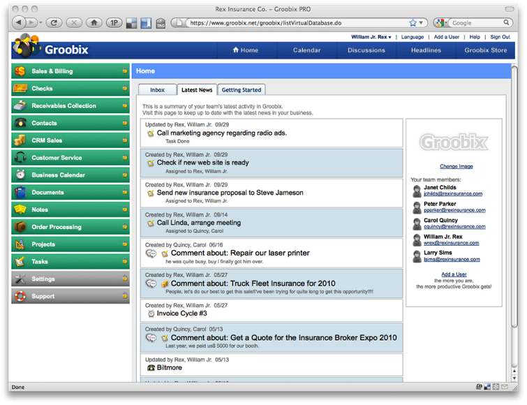Screen dimensions: 527x405
Task: Open the Customer Service module
Action: pos(70,158)
